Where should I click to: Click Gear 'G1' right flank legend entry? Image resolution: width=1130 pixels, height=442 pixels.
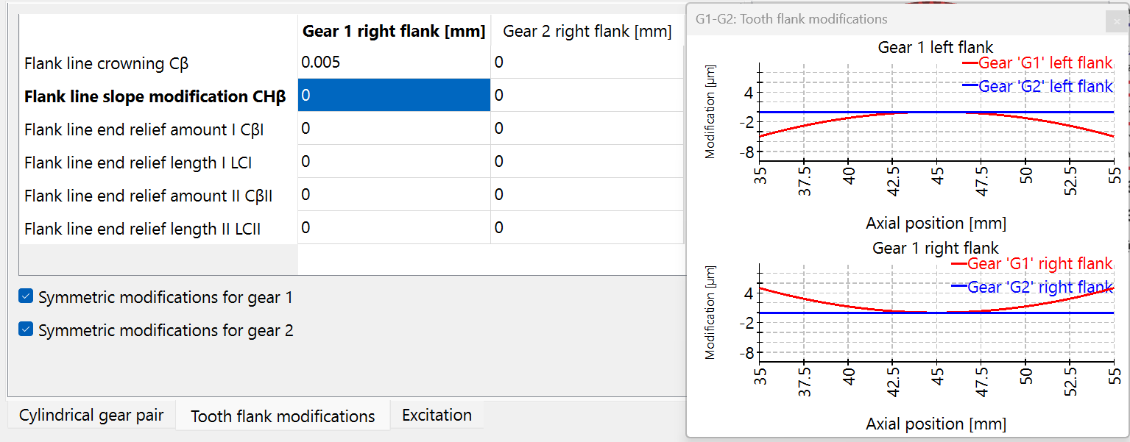(1039, 264)
